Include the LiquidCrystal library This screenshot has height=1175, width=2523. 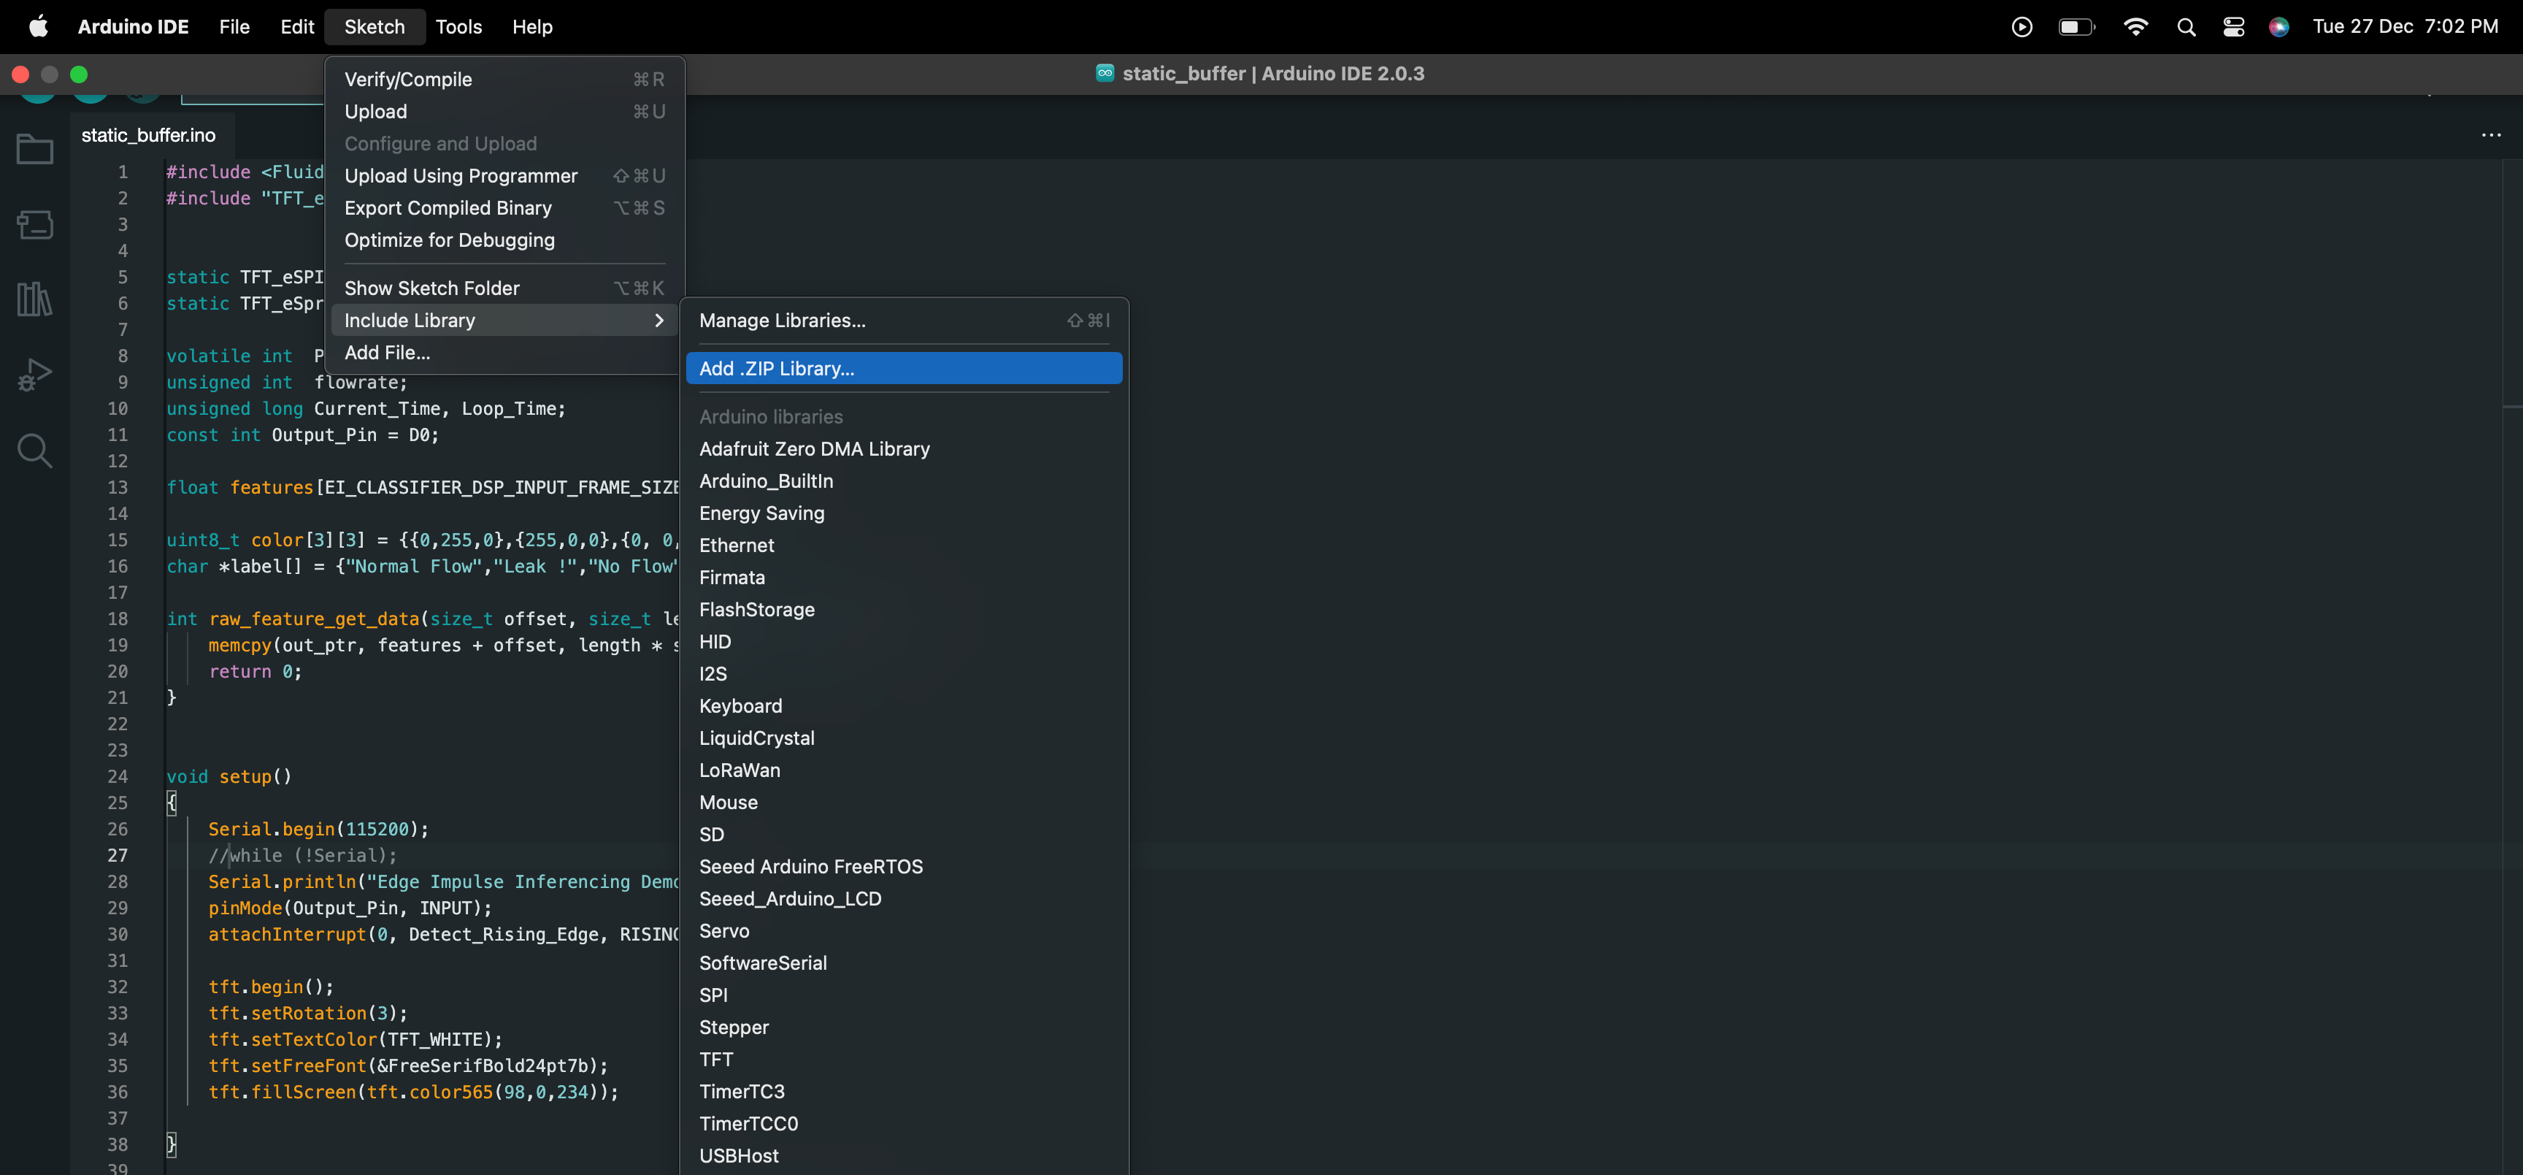point(904,739)
